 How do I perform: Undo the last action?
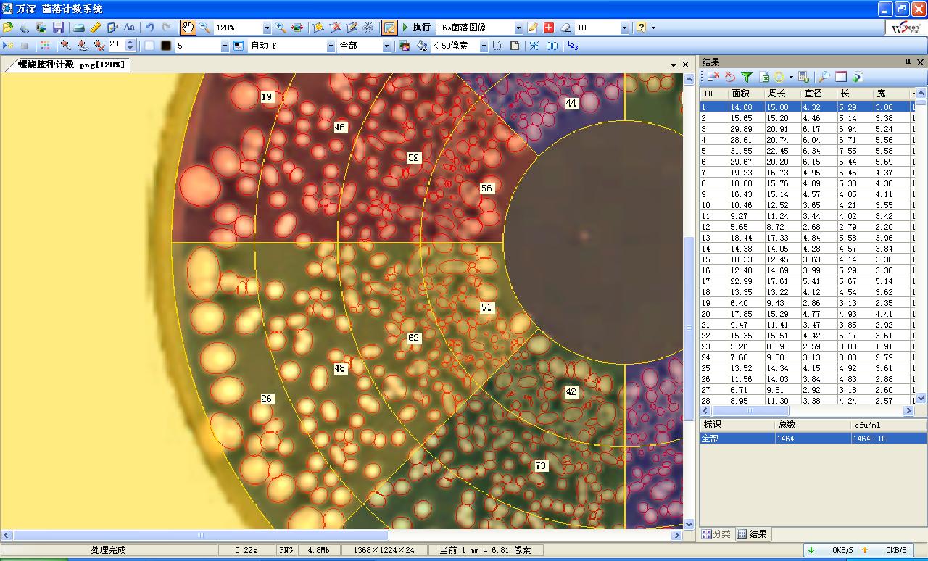149,28
